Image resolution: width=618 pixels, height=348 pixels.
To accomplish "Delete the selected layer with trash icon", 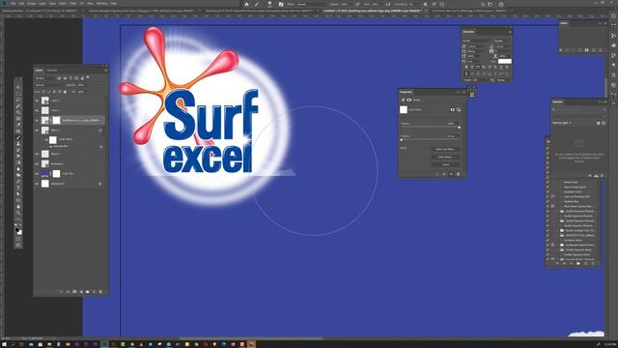I will click(x=100, y=292).
